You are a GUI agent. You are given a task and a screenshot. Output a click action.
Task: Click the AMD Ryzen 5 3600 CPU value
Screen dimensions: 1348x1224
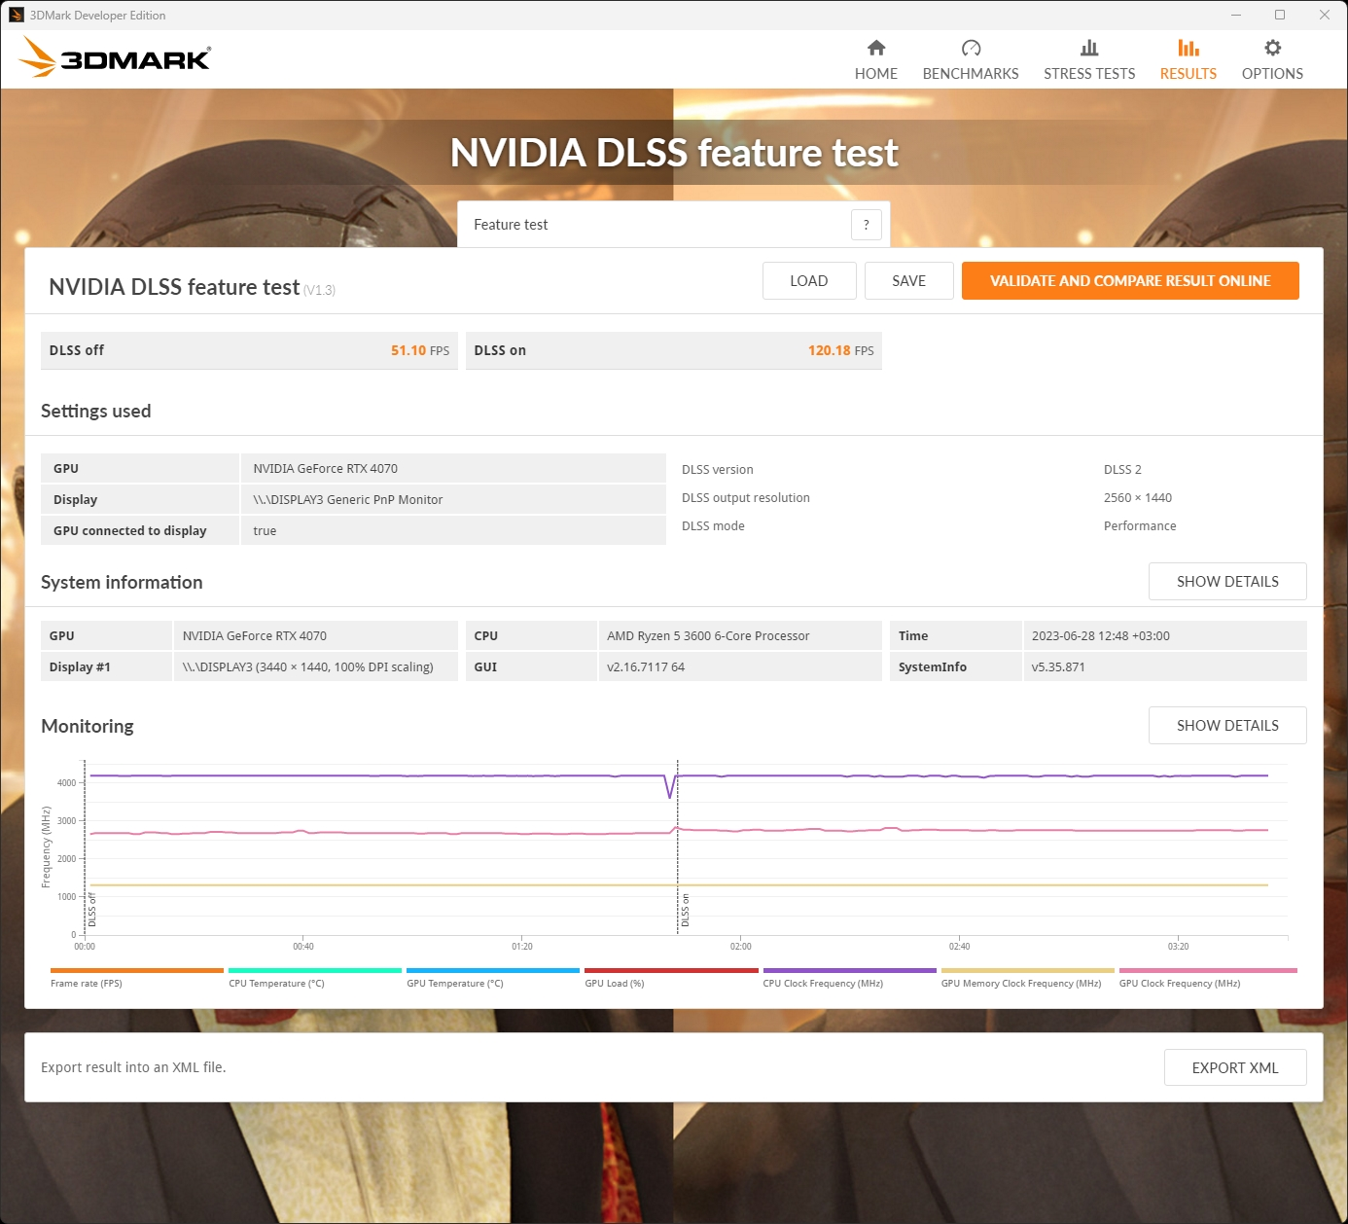[x=708, y=636]
